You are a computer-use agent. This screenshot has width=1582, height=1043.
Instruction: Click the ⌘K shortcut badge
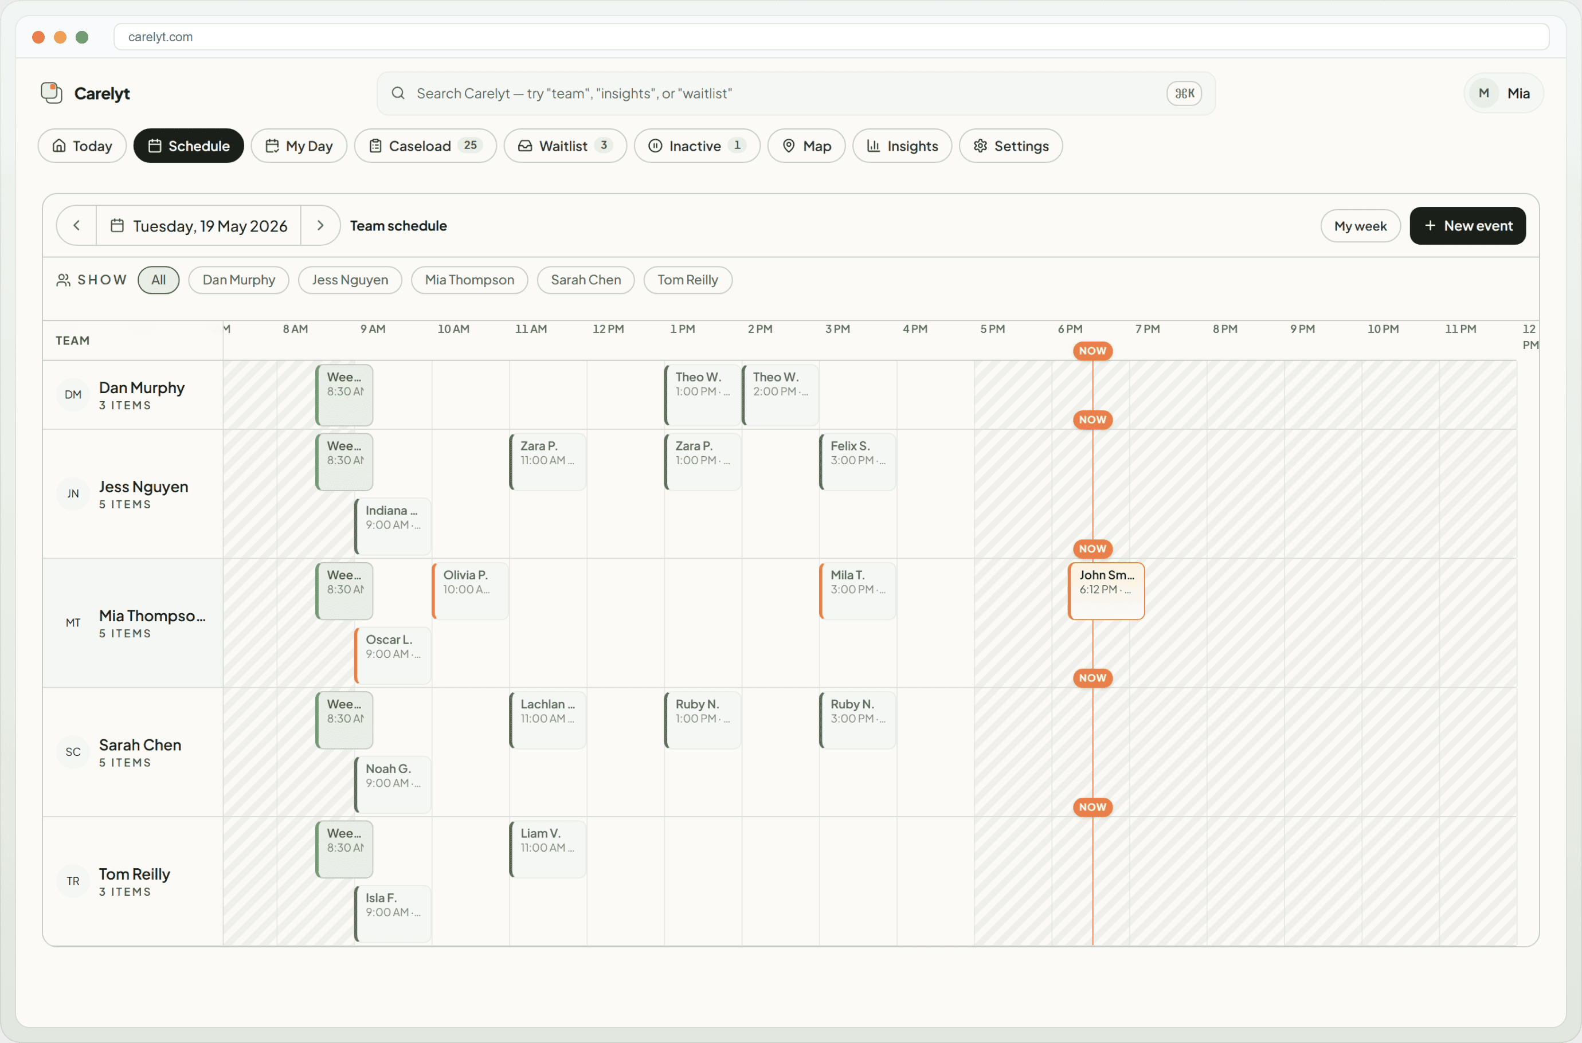pos(1184,93)
